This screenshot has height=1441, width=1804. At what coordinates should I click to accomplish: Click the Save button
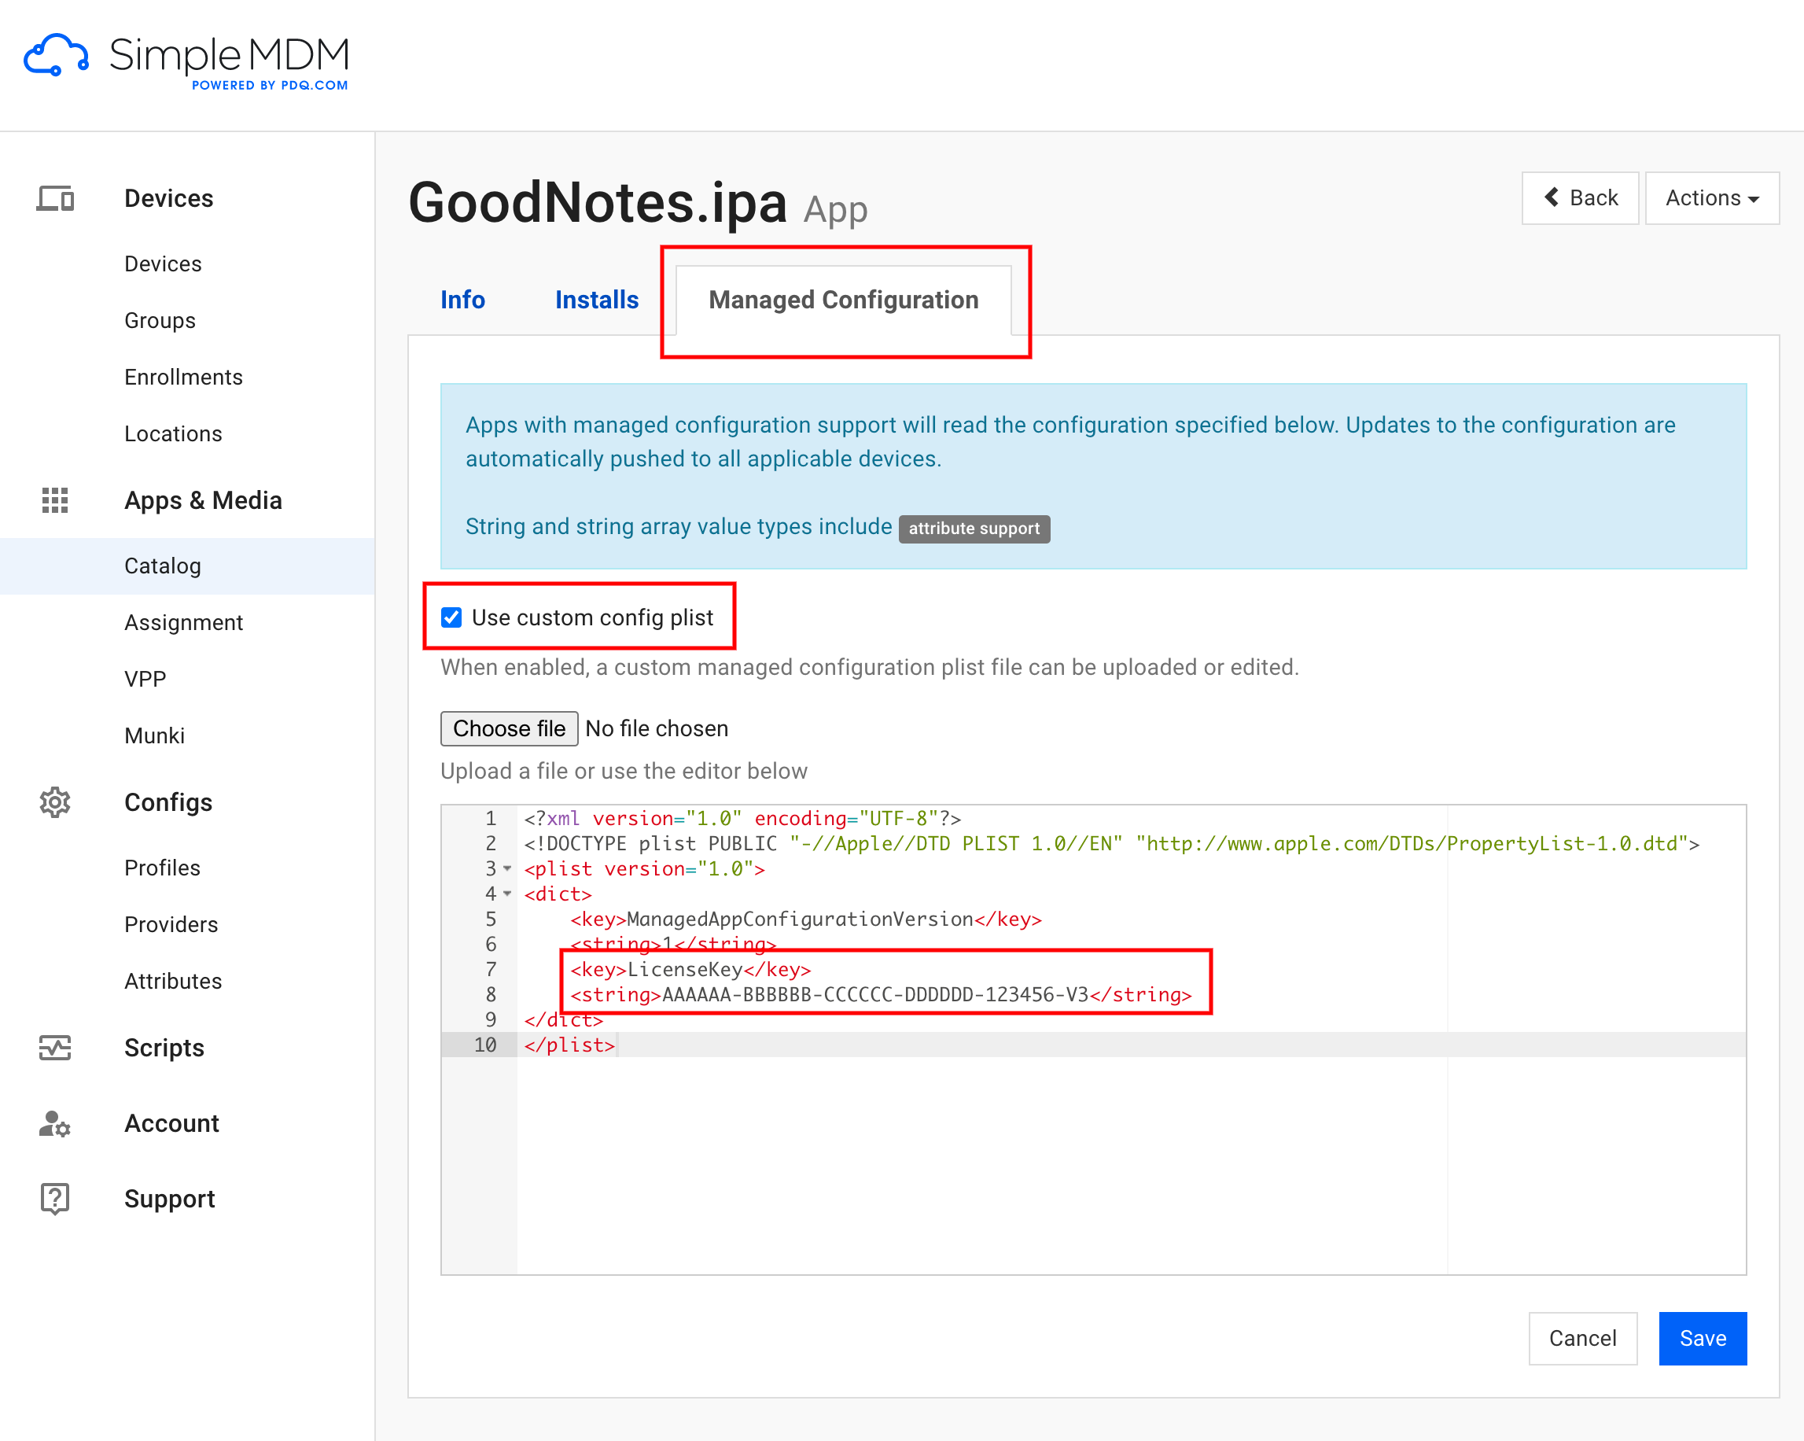pyautogui.click(x=1702, y=1338)
